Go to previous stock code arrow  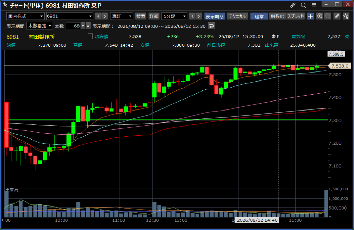[x=98, y=16]
